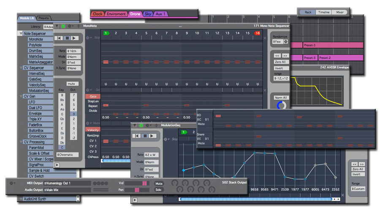Click Zero All button in MonoNote
The image size is (380, 211).
[281, 62]
